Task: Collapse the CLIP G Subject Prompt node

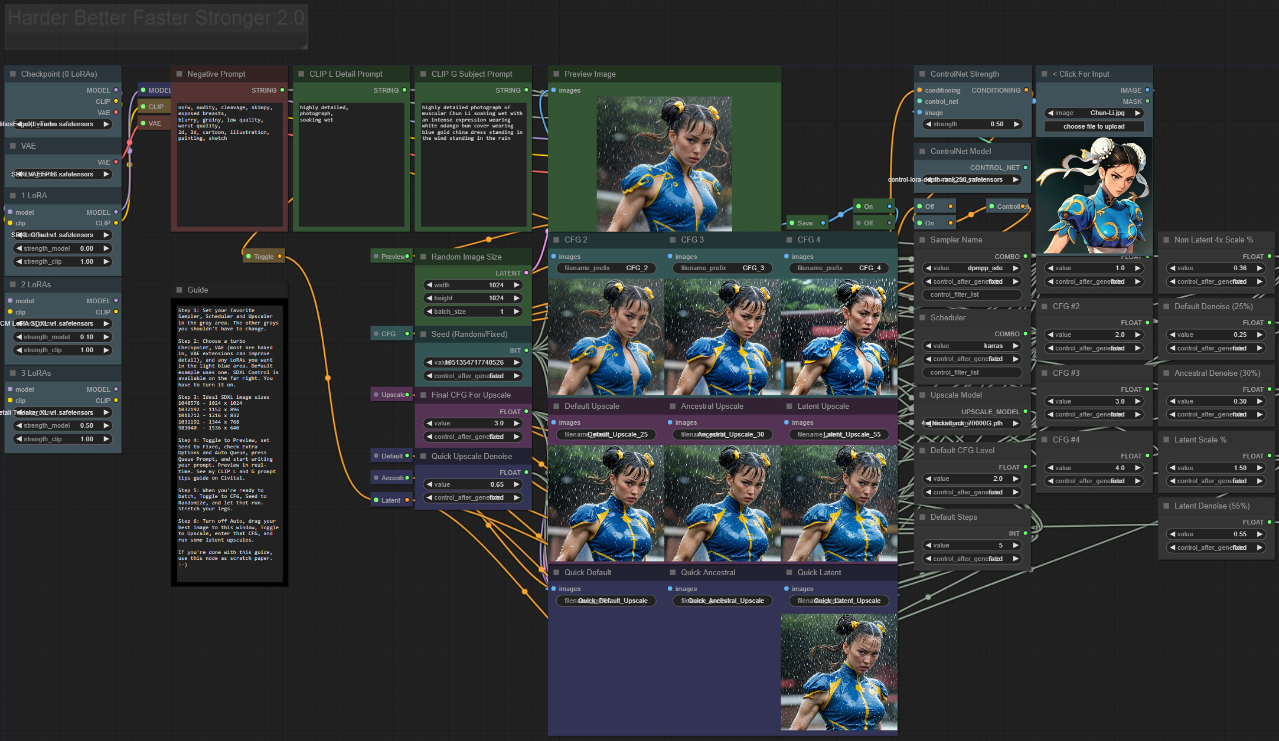Action: [423, 74]
